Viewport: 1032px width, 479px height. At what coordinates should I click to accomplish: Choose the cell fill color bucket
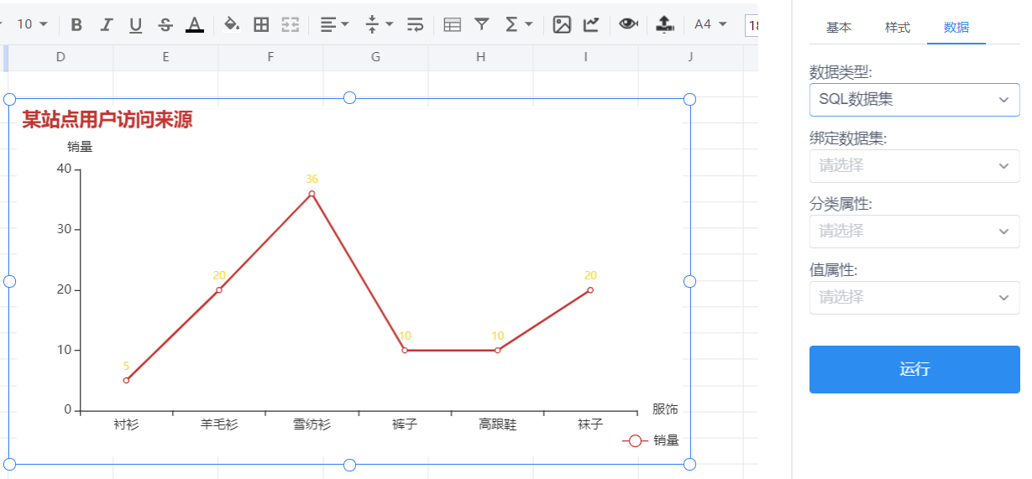coord(232,24)
